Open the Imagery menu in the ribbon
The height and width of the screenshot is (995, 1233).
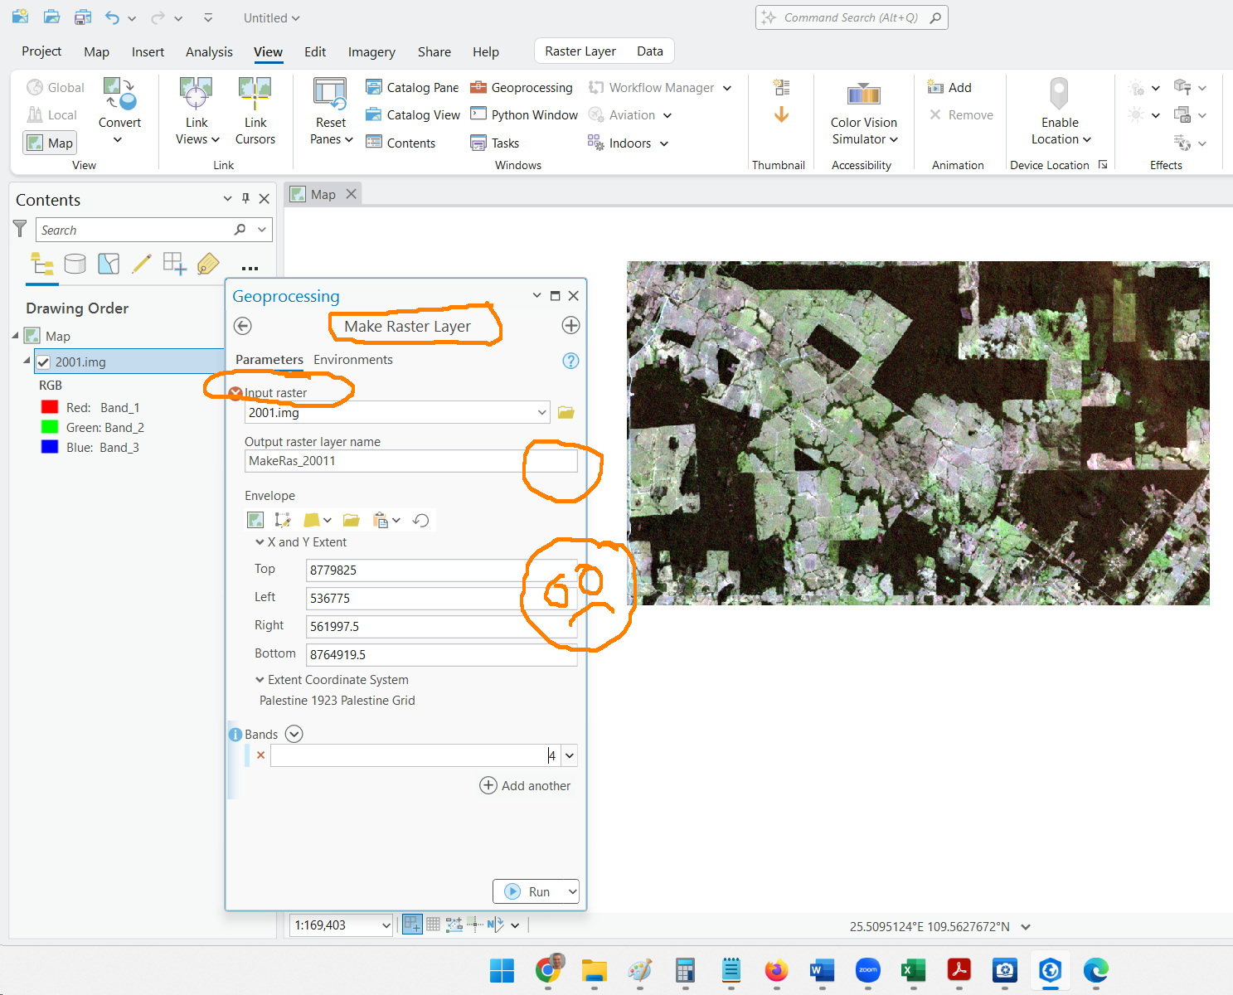pos(371,51)
